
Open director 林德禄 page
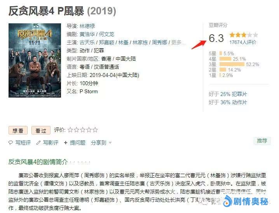point(87,26)
